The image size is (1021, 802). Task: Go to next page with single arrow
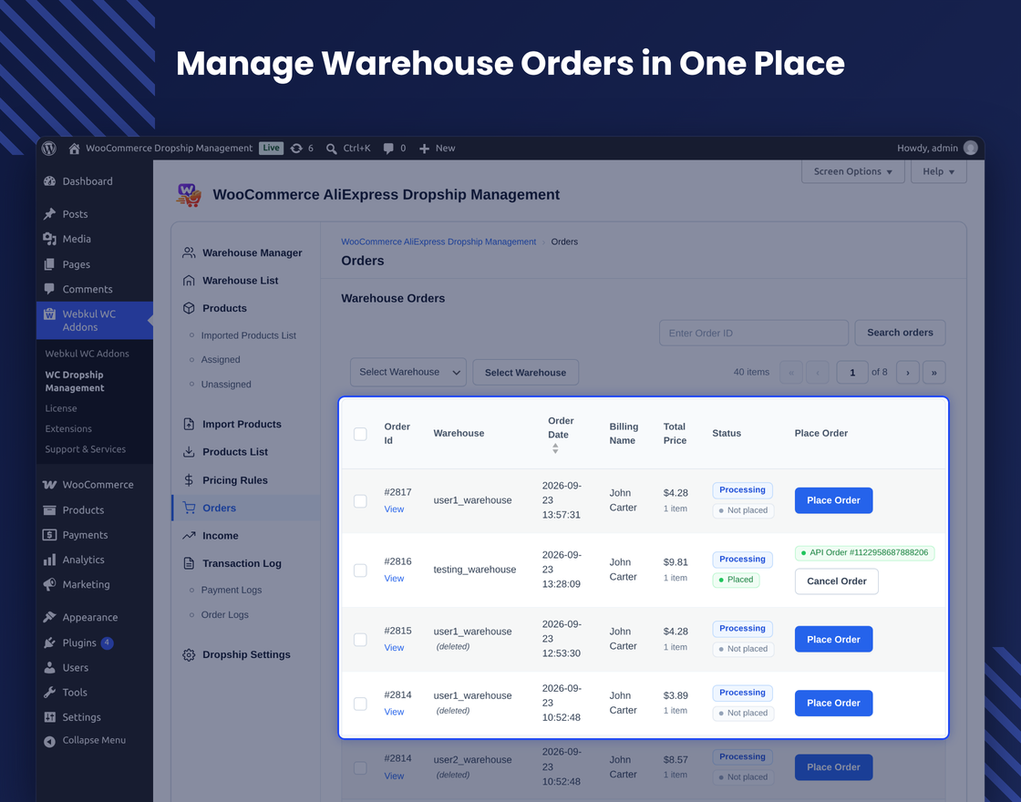click(x=908, y=373)
